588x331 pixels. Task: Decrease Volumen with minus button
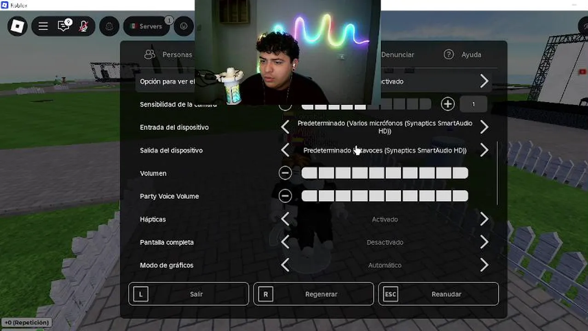pos(285,173)
